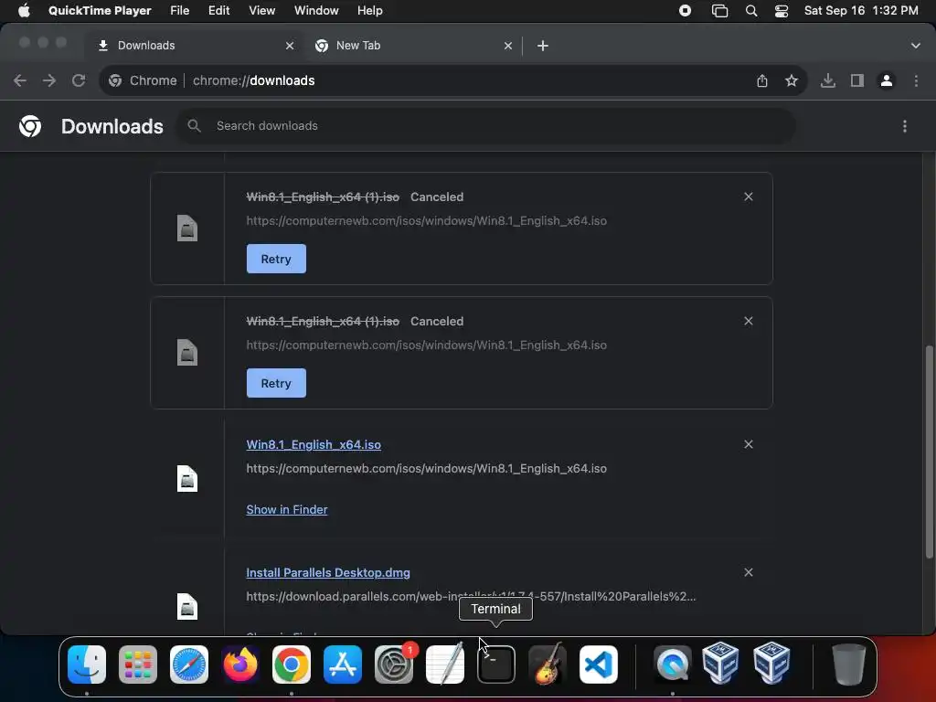The width and height of the screenshot is (936, 702).
Task: Click the Downloads page vertical scrollbar
Action: (x=929, y=452)
